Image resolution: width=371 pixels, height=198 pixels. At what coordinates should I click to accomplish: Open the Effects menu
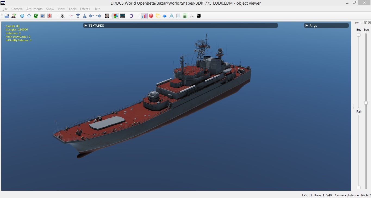tap(85, 9)
